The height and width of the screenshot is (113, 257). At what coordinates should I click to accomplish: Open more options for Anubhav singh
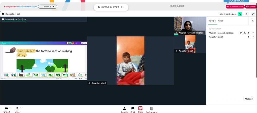[253, 37]
